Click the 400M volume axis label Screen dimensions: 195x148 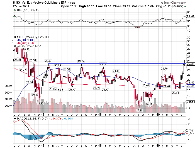(8, 99)
